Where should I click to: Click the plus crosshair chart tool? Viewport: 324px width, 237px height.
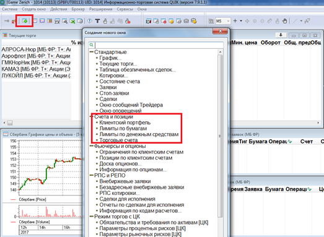(235, 21)
